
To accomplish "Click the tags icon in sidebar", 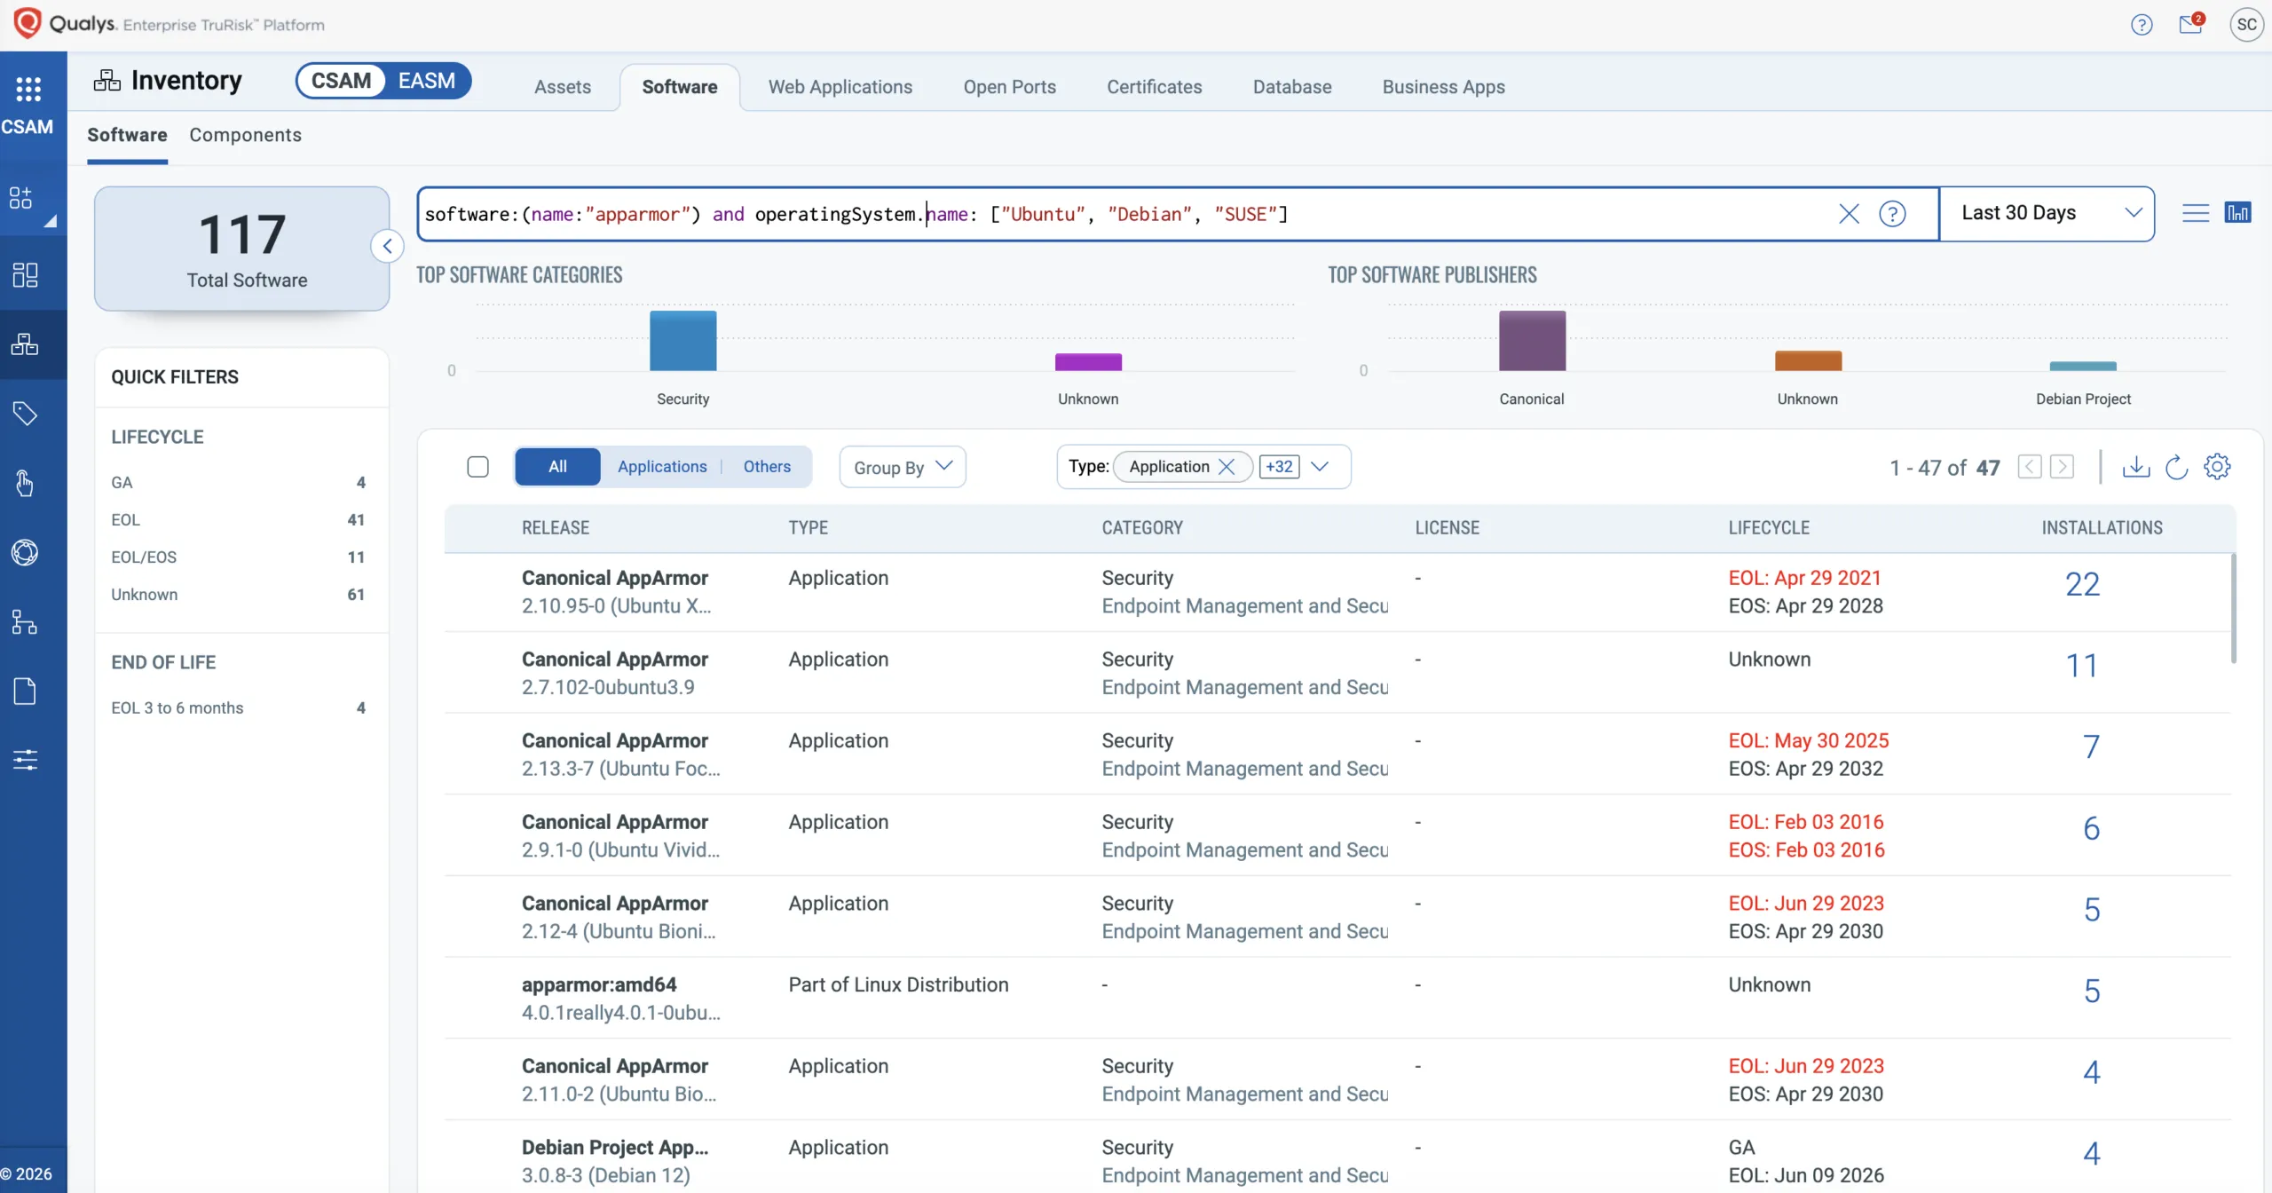I will point(25,414).
